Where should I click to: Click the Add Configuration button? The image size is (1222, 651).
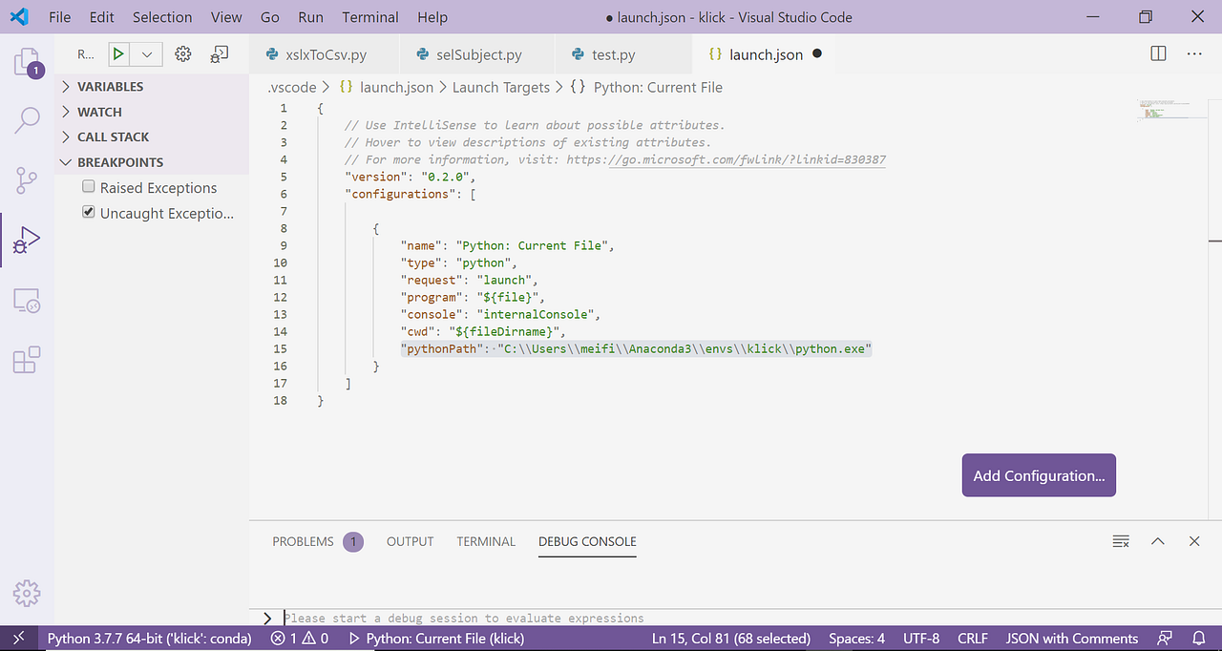tap(1039, 474)
